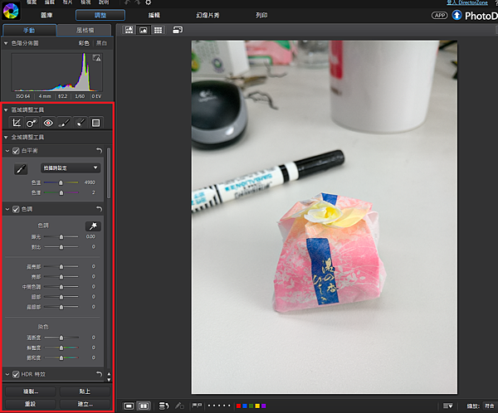Screen dimensions: 498x413
Task: Select the gradient mask tool
Action: 95,123
